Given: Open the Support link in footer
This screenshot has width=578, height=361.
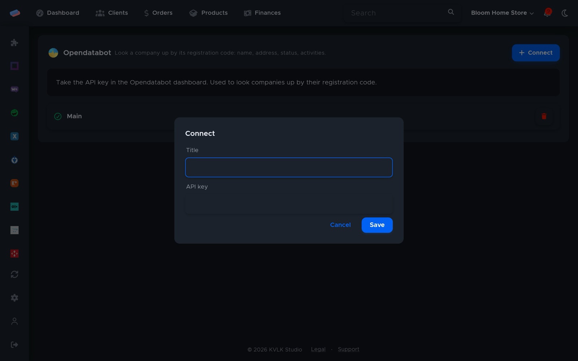Looking at the screenshot, I should pyautogui.click(x=348, y=349).
